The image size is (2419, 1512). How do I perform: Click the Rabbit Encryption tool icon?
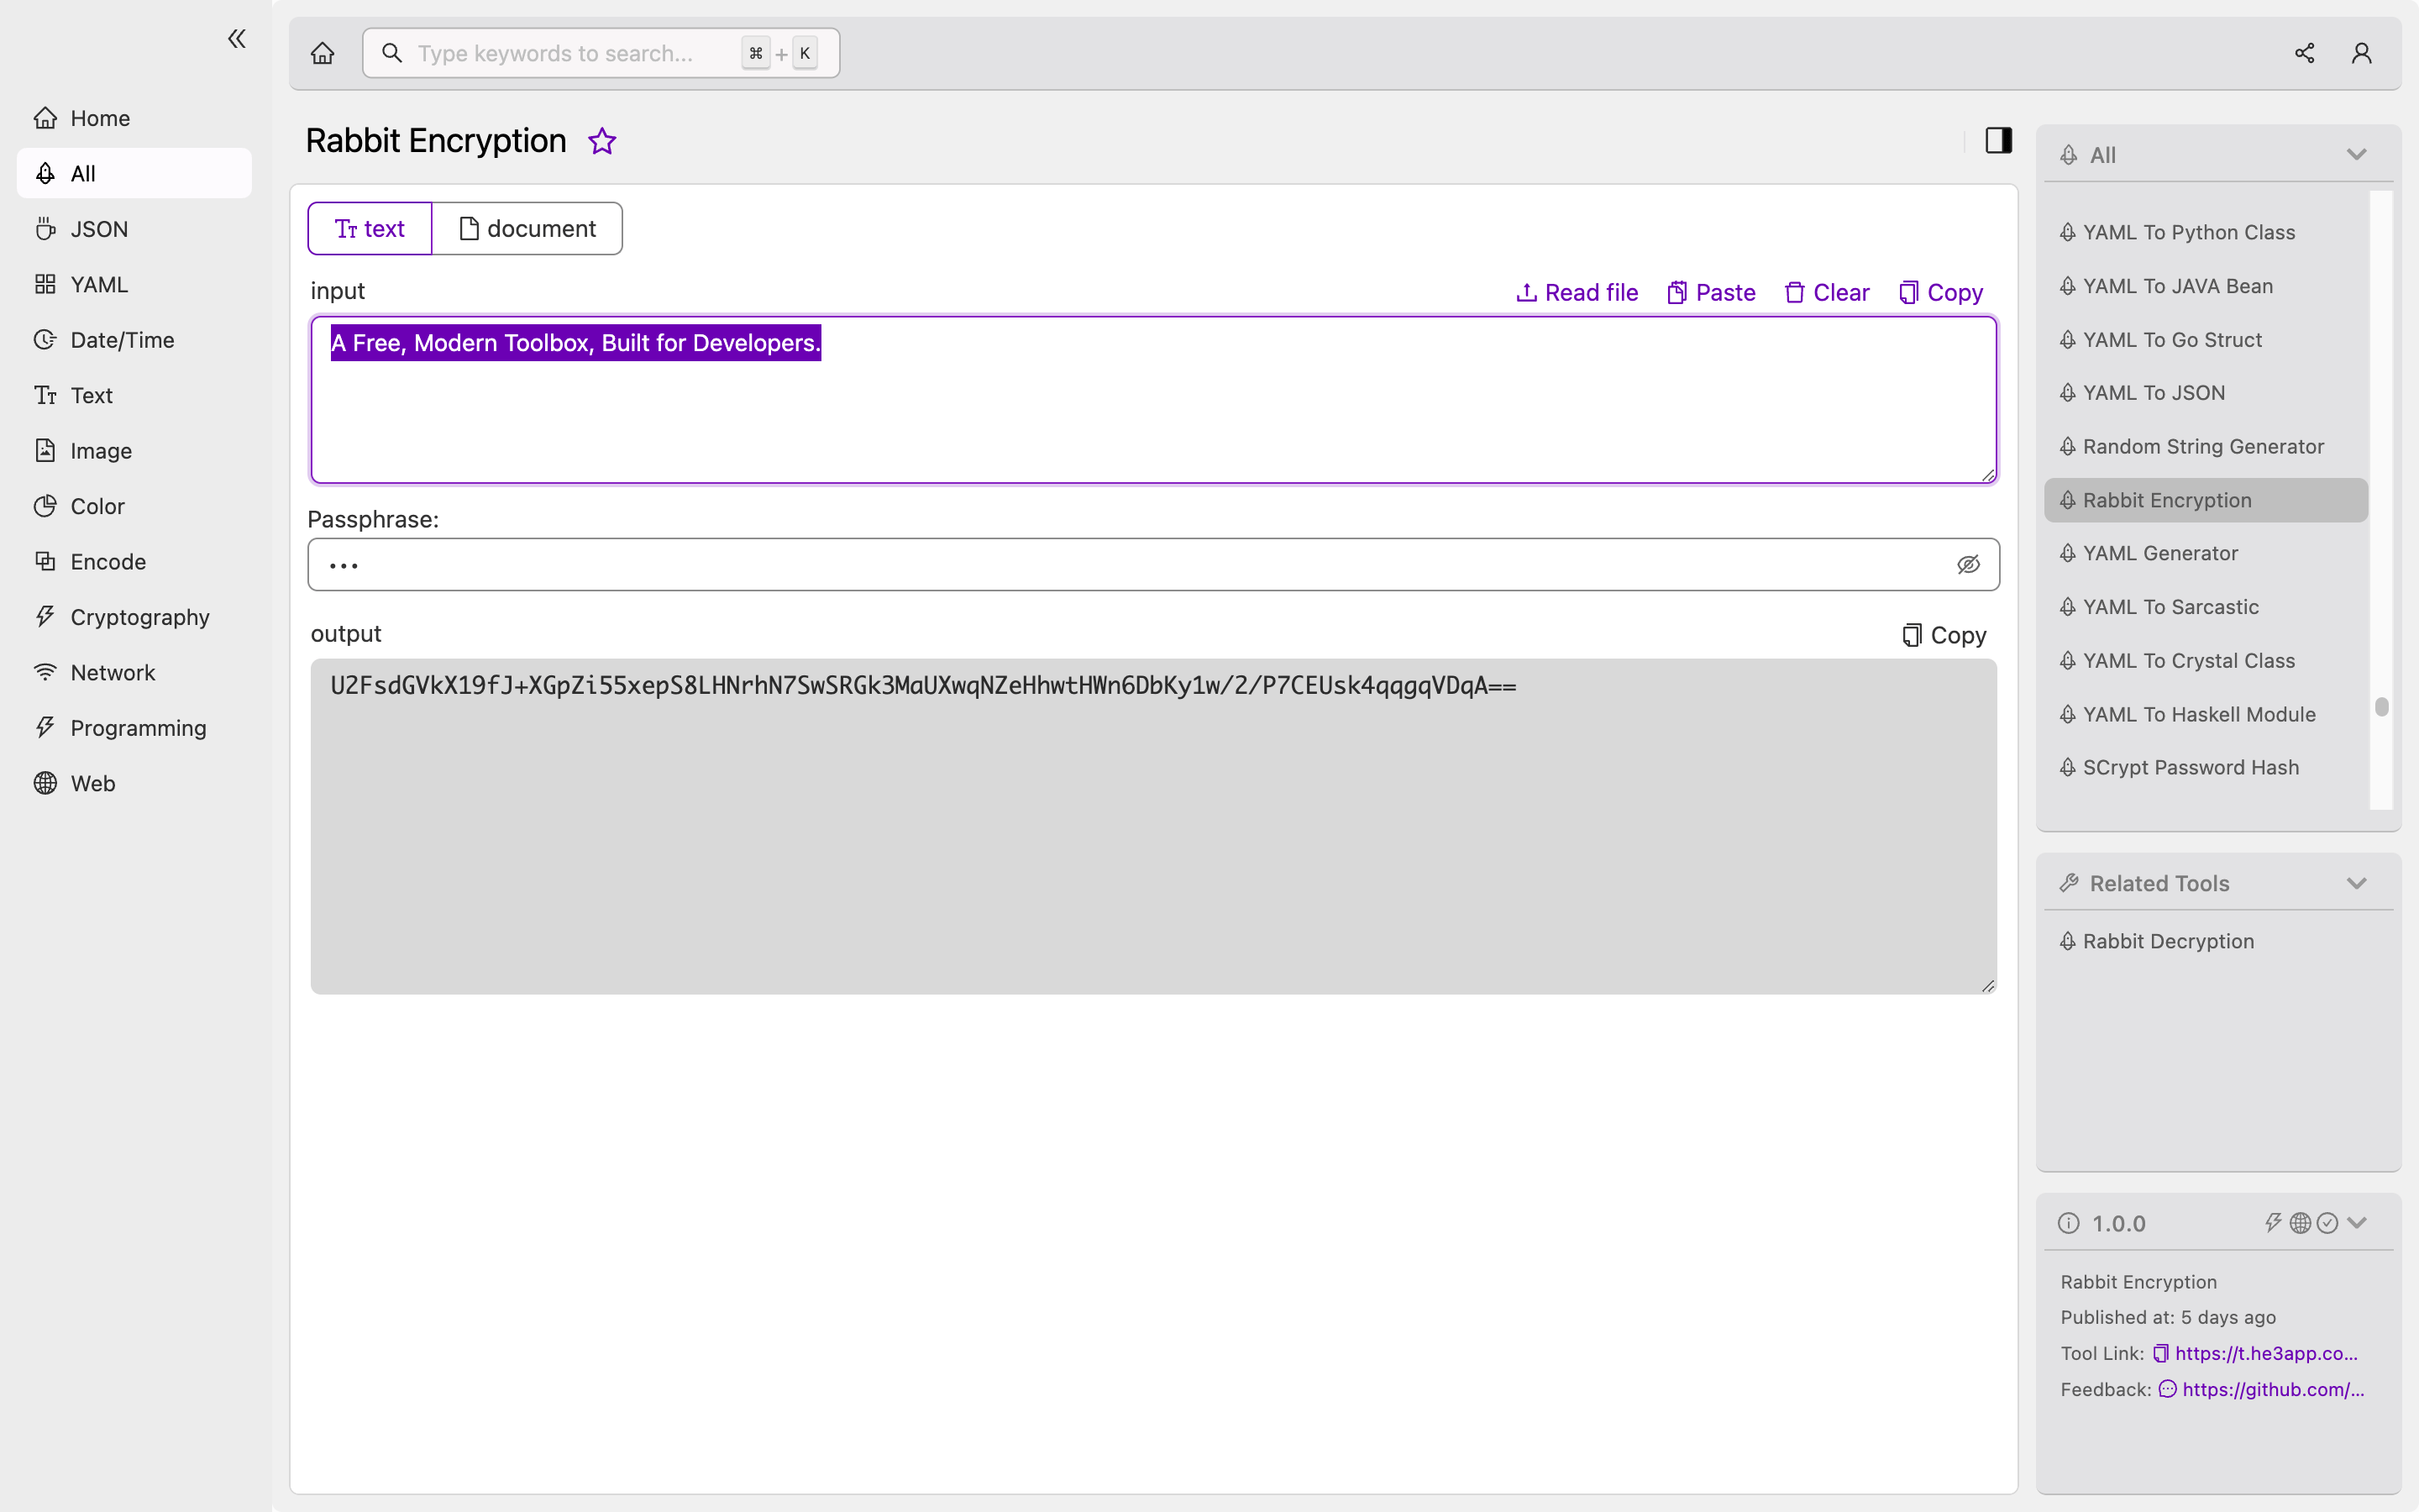pyautogui.click(x=2069, y=500)
